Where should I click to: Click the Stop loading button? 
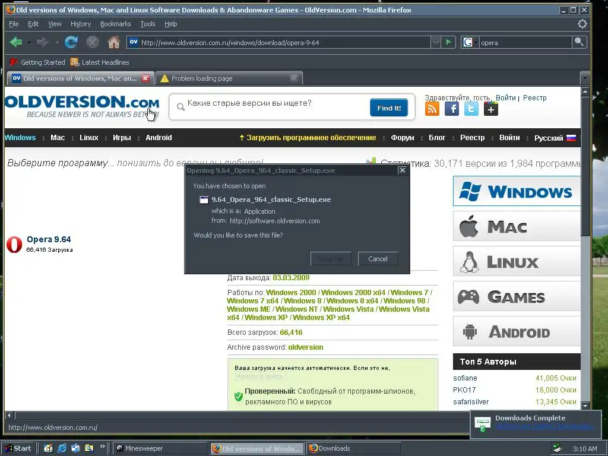click(92, 42)
